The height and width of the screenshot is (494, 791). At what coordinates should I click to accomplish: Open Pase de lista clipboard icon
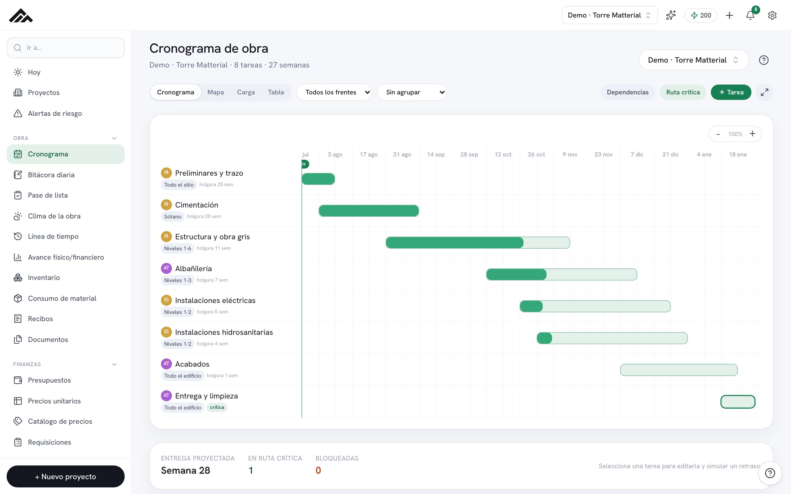point(18,195)
